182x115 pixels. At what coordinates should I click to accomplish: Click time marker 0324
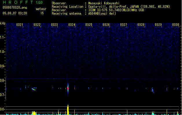coord(72,24)
